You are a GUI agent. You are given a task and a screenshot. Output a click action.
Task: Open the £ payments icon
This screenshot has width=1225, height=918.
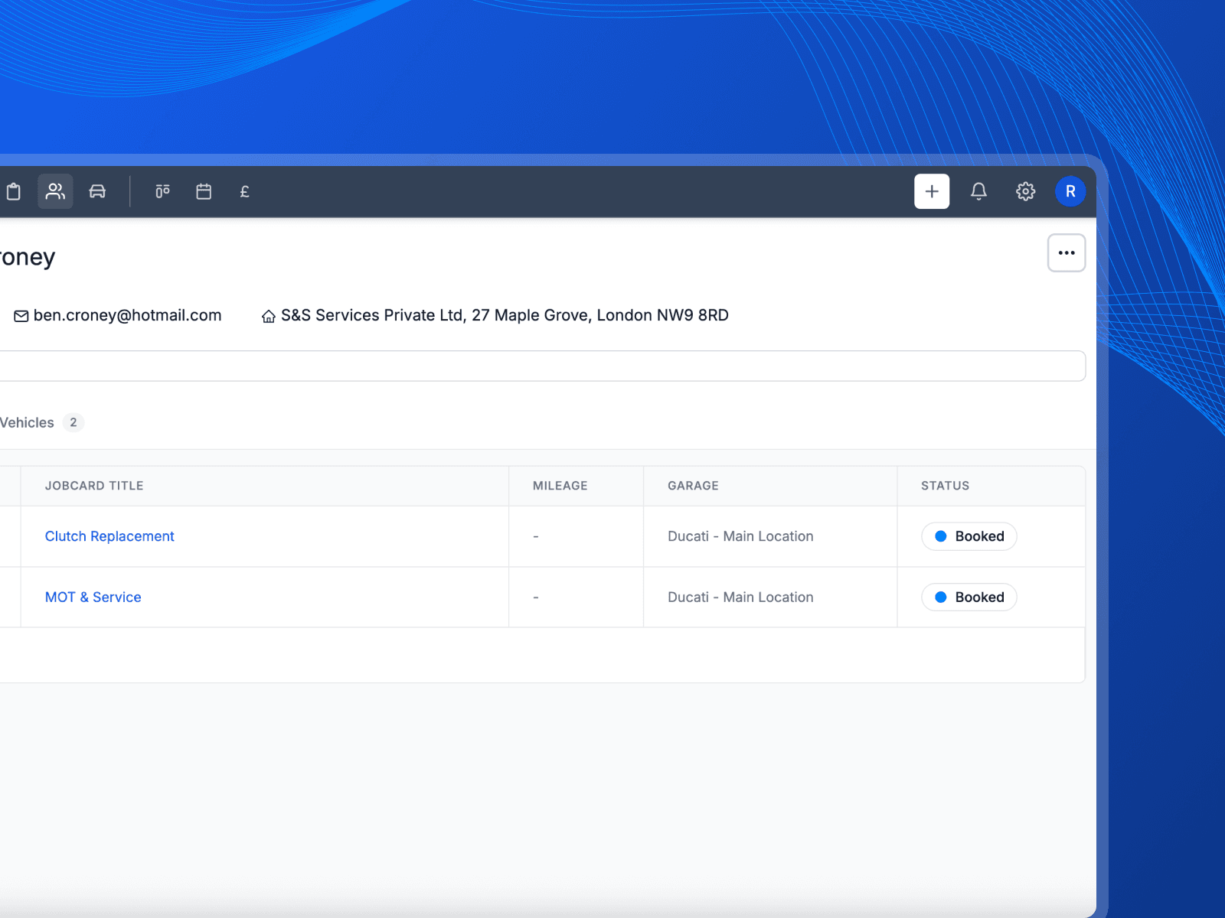(x=244, y=191)
